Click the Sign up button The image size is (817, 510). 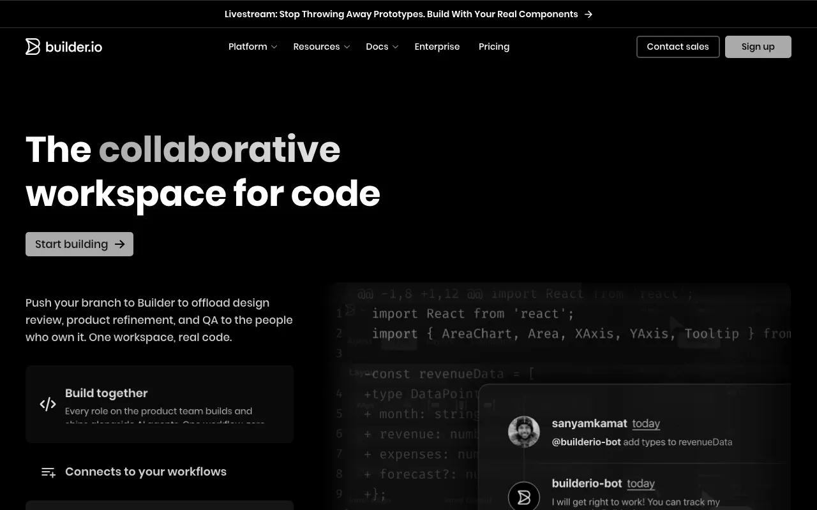[x=758, y=47]
